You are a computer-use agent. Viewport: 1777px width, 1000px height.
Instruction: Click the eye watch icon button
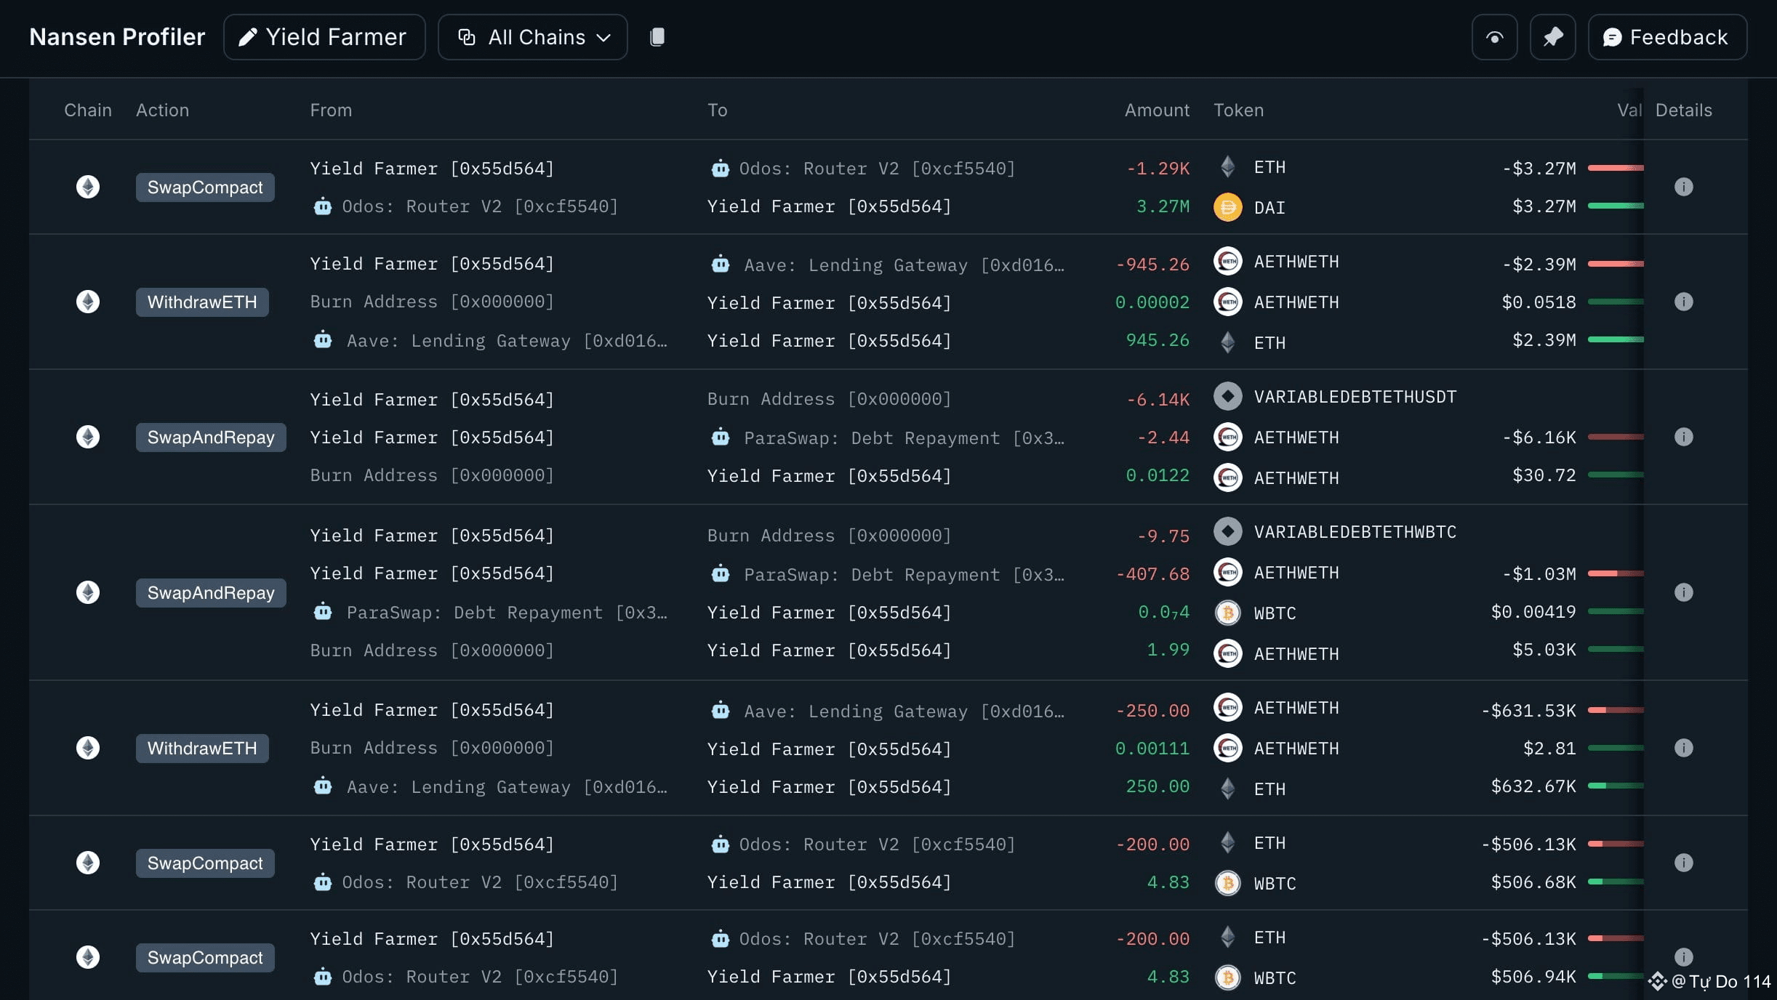pyautogui.click(x=1494, y=37)
